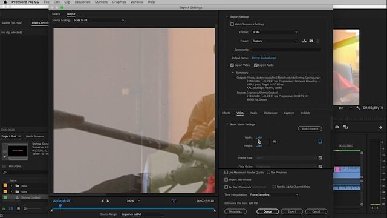Enable Use Previews checkbox
The image size is (387, 218).
(268, 173)
